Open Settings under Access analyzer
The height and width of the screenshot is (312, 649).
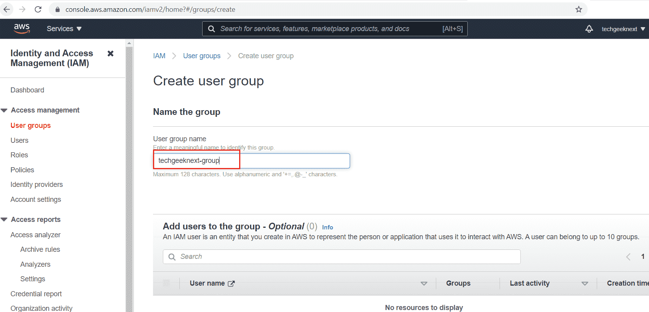click(x=33, y=279)
